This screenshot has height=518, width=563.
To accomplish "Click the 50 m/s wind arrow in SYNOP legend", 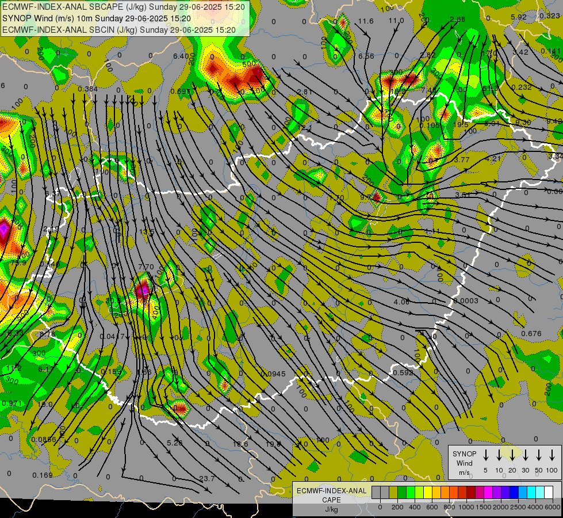I will [x=539, y=455].
